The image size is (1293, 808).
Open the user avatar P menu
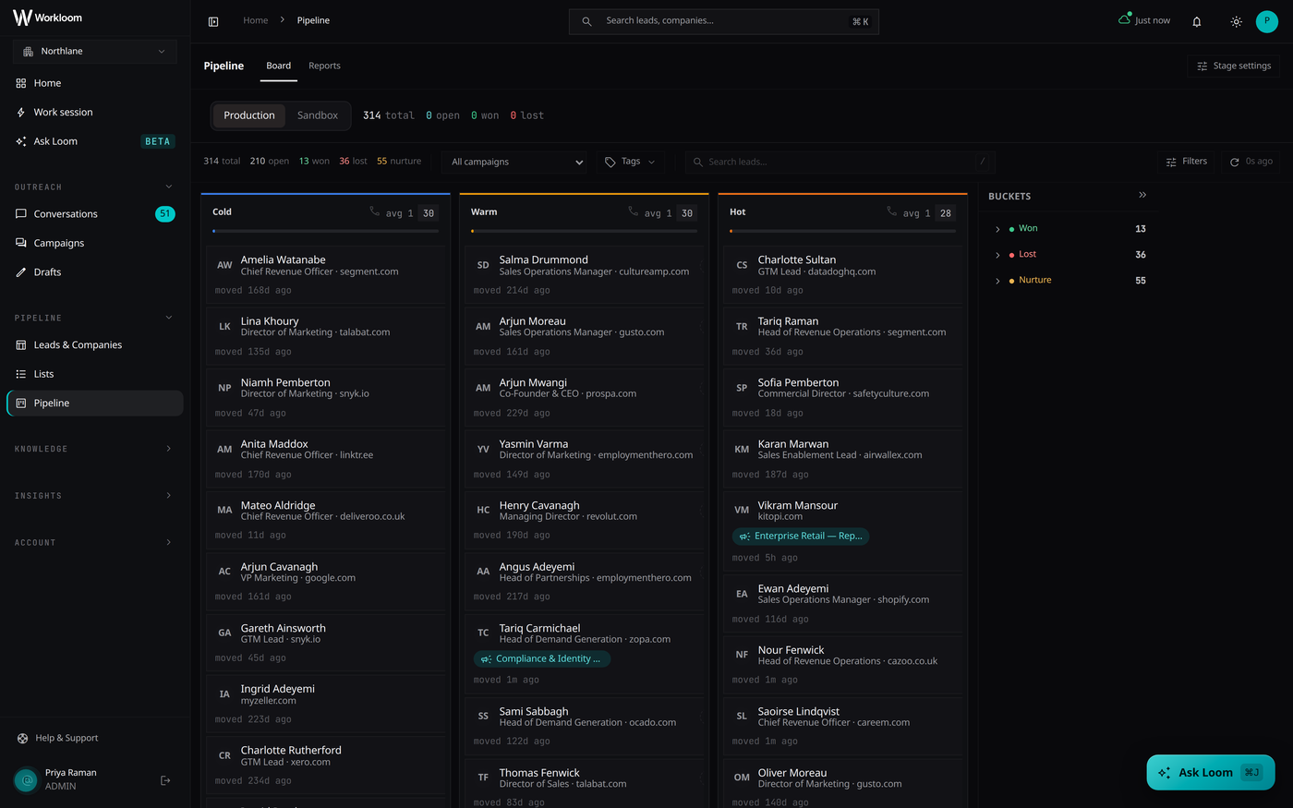[1267, 21]
